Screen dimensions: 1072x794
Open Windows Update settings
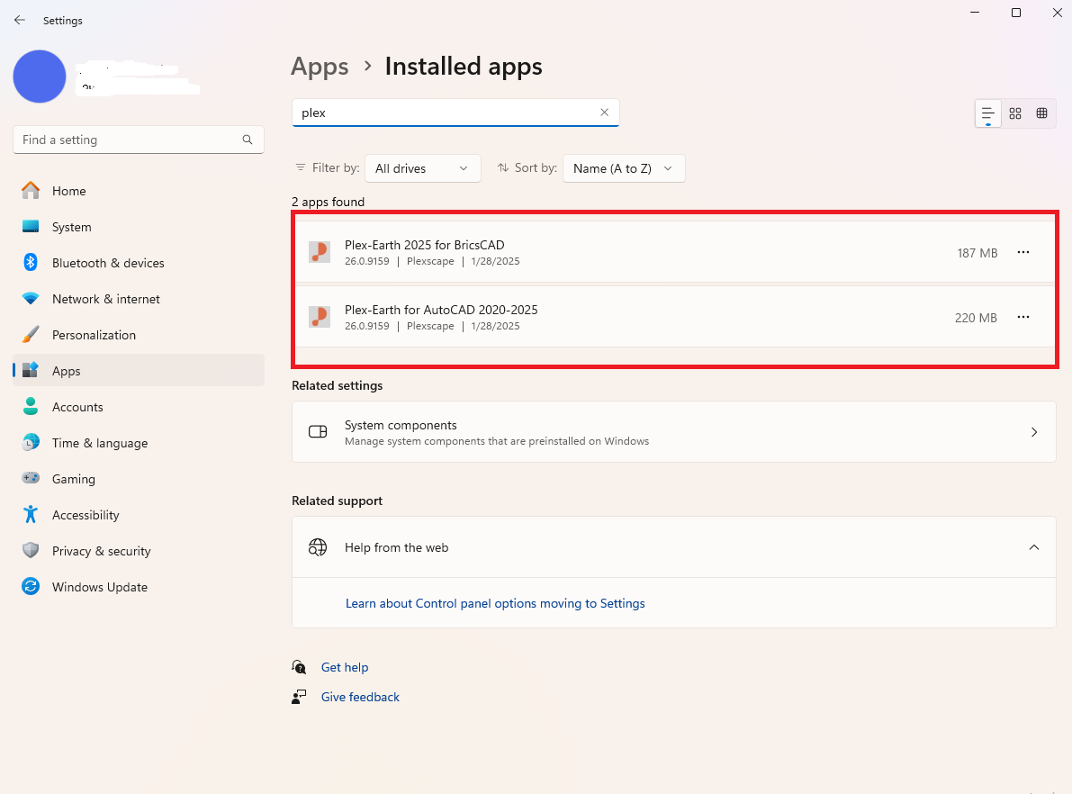(x=138, y=587)
